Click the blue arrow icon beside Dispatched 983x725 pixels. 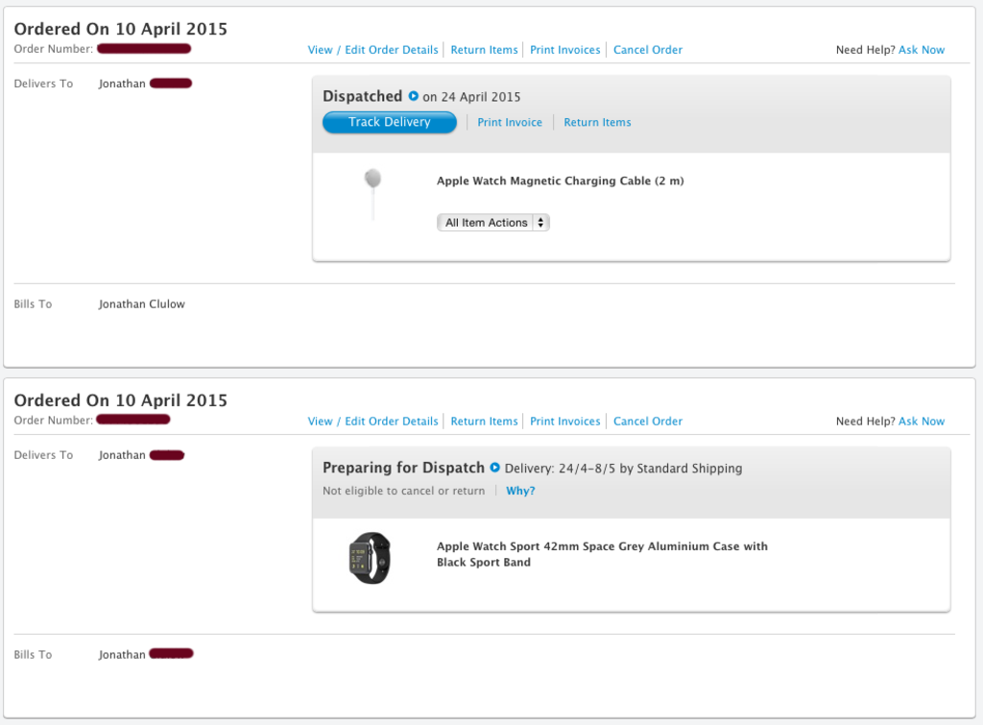pos(414,96)
